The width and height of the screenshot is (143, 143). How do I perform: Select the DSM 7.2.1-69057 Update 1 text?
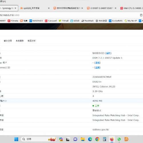(x=107, y=58)
